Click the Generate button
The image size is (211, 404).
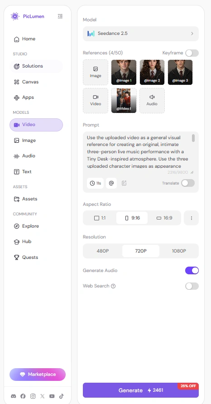(x=141, y=390)
